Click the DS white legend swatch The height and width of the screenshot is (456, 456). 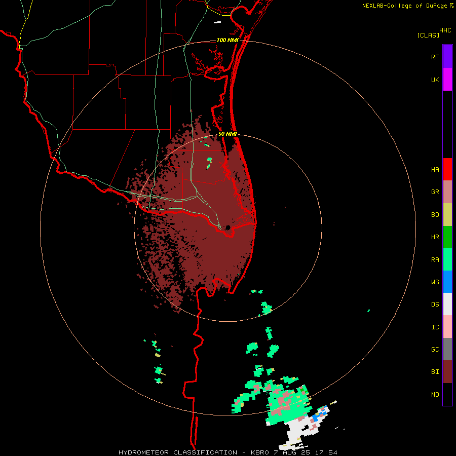(x=447, y=304)
